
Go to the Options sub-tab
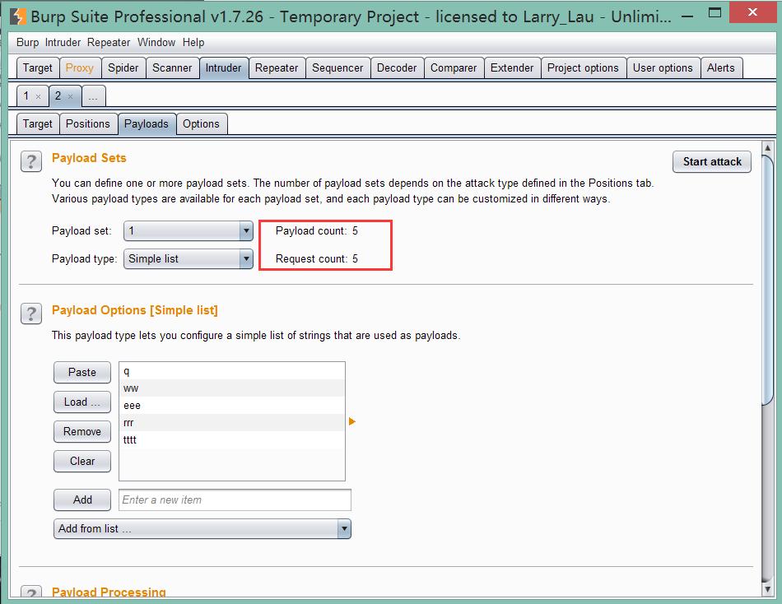click(201, 123)
